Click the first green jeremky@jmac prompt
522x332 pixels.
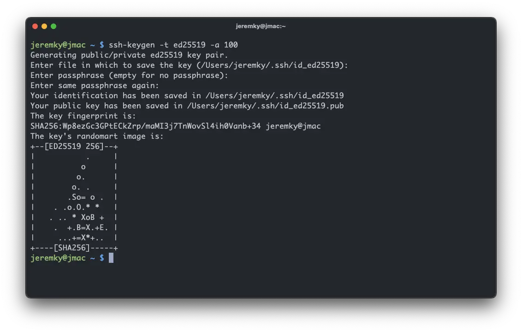58,45
